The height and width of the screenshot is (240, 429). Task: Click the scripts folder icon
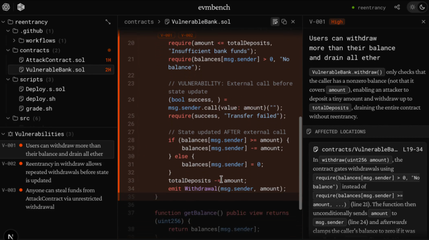tap(16, 79)
